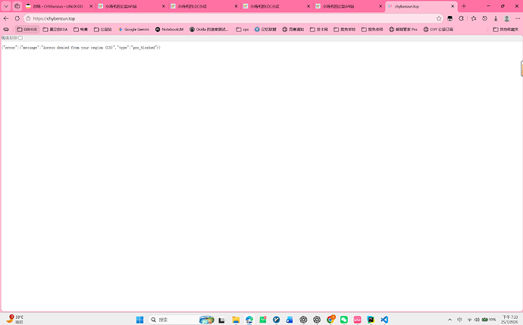Open the Windows Start menu

pos(139,320)
